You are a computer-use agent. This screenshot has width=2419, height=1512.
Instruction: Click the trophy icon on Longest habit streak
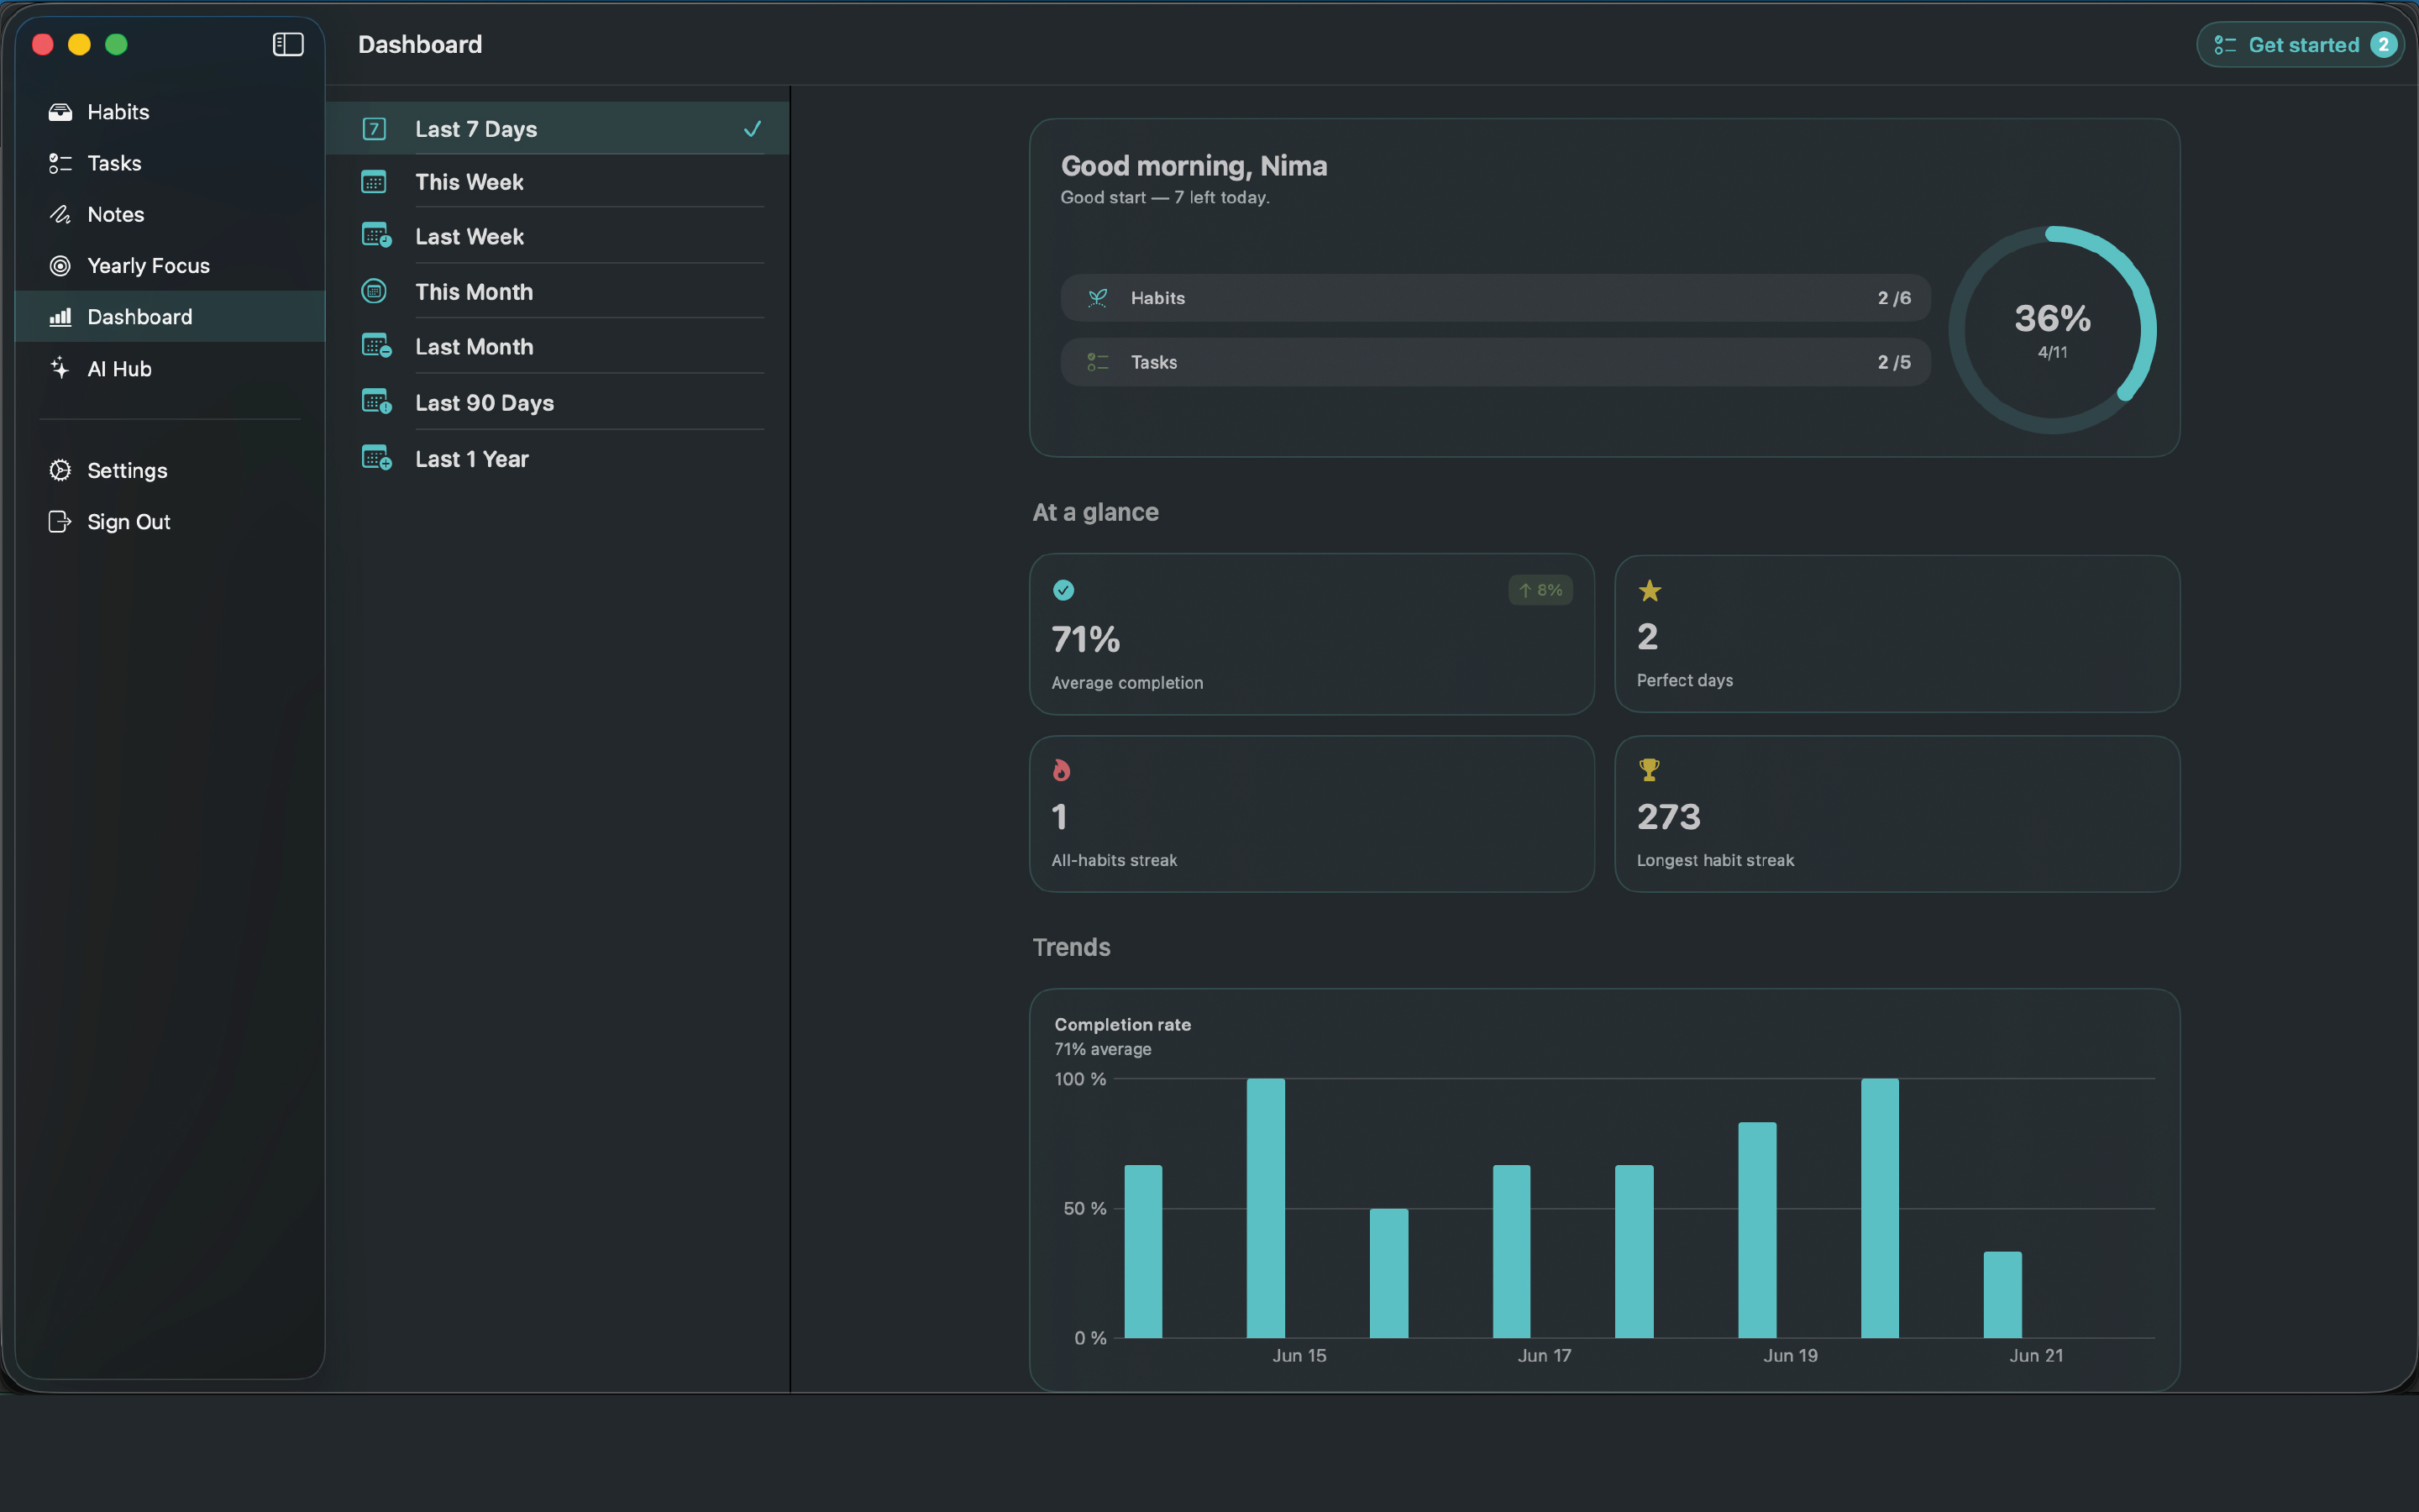point(1650,770)
